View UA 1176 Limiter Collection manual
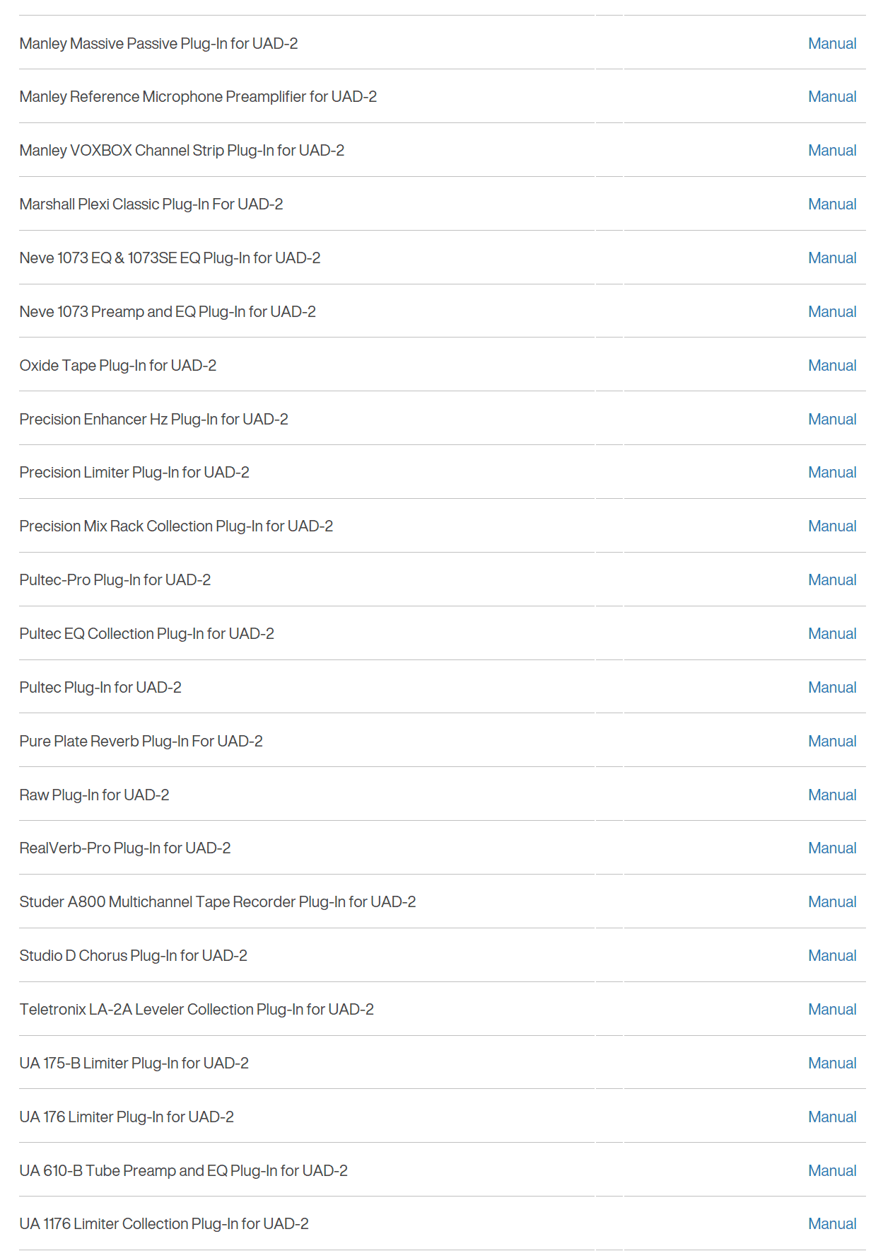The width and height of the screenshot is (883, 1251). (832, 1223)
